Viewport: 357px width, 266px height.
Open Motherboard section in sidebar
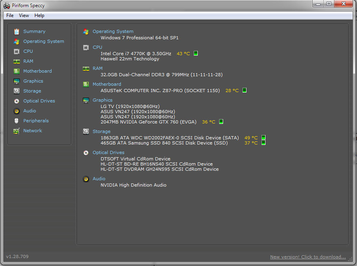pos(38,71)
